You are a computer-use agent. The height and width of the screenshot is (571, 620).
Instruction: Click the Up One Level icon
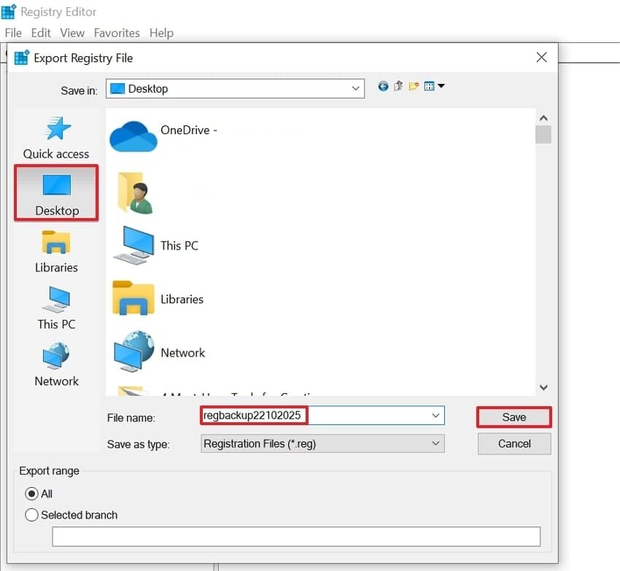398,85
